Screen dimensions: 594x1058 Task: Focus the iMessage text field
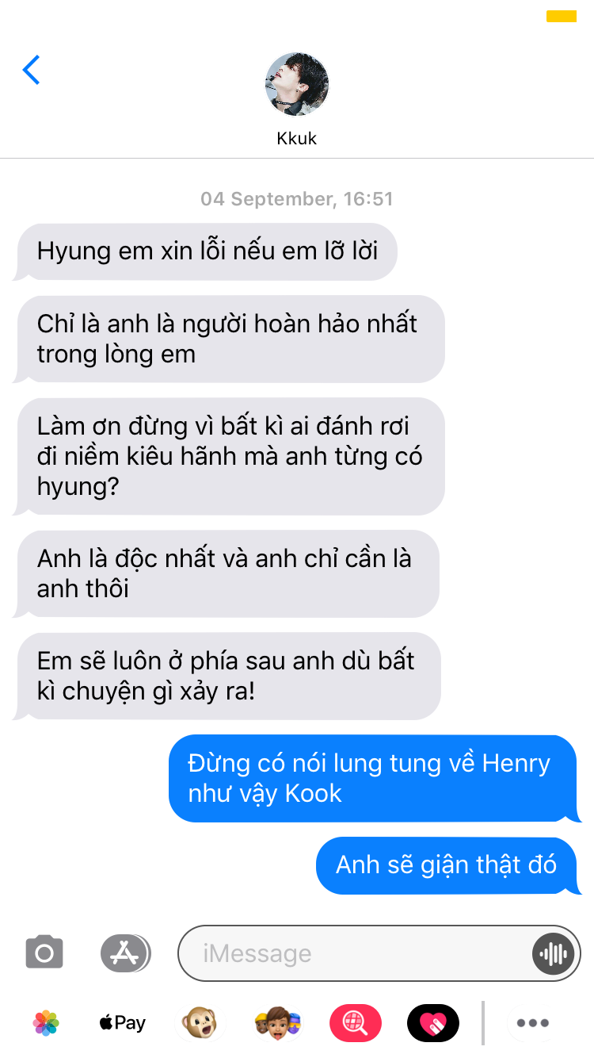(356, 953)
